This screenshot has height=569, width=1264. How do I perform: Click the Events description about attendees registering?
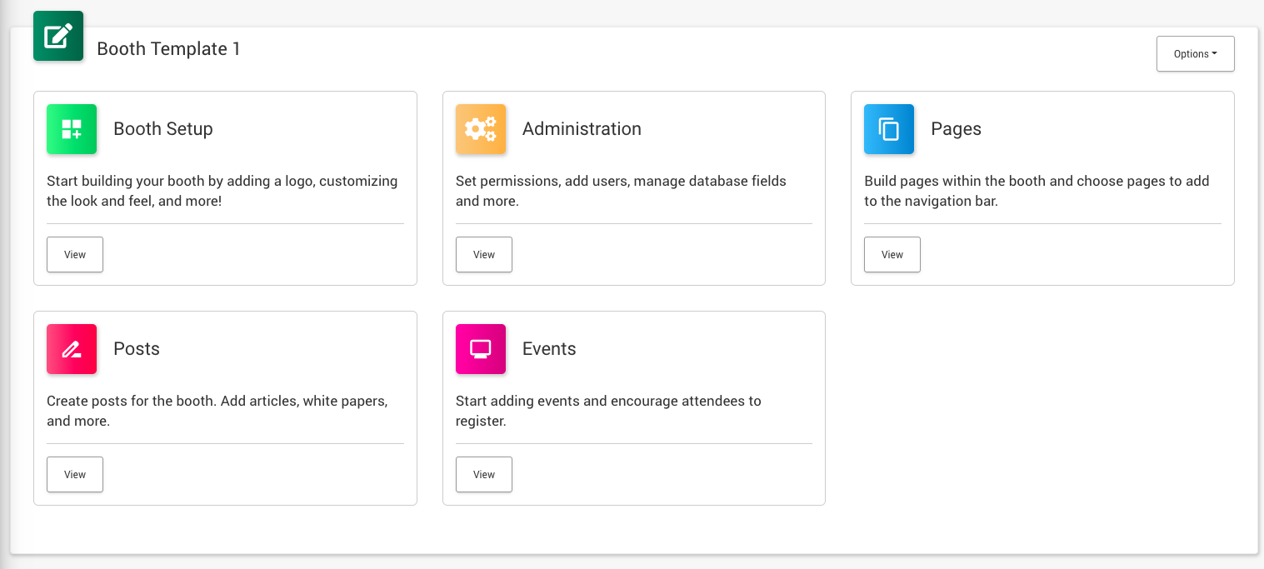(607, 411)
